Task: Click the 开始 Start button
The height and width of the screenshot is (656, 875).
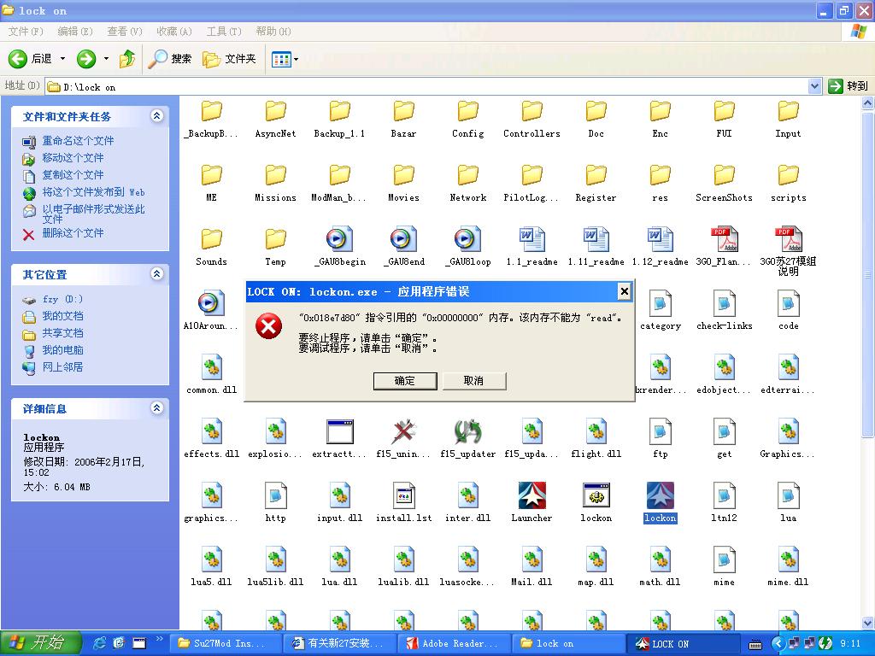Action: 41,643
